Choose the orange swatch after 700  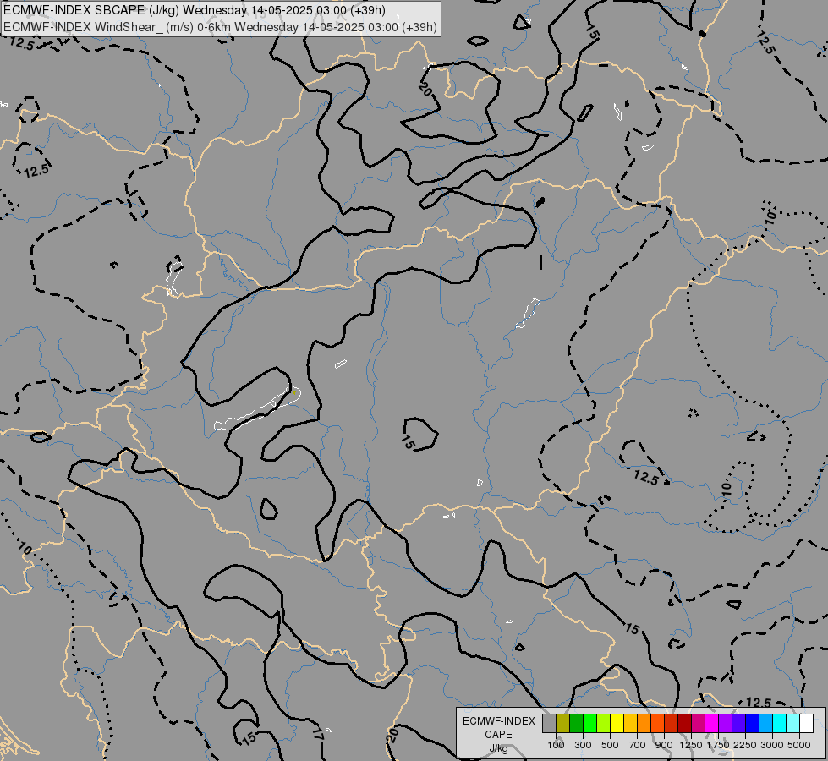(644, 724)
